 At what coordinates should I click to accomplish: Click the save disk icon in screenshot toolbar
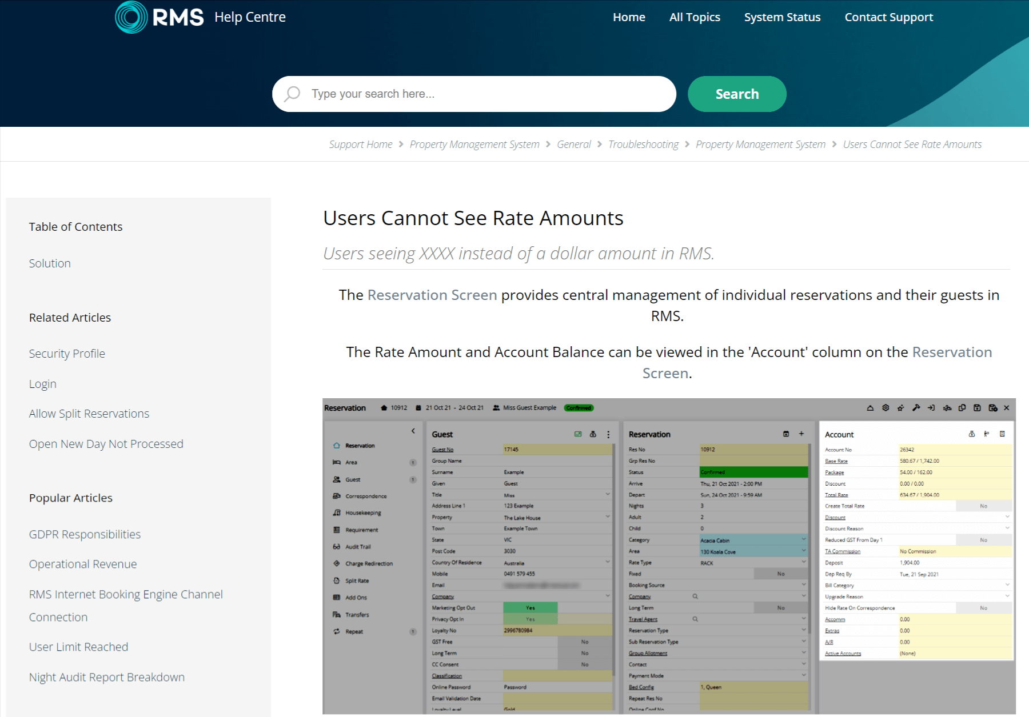click(977, 408)
